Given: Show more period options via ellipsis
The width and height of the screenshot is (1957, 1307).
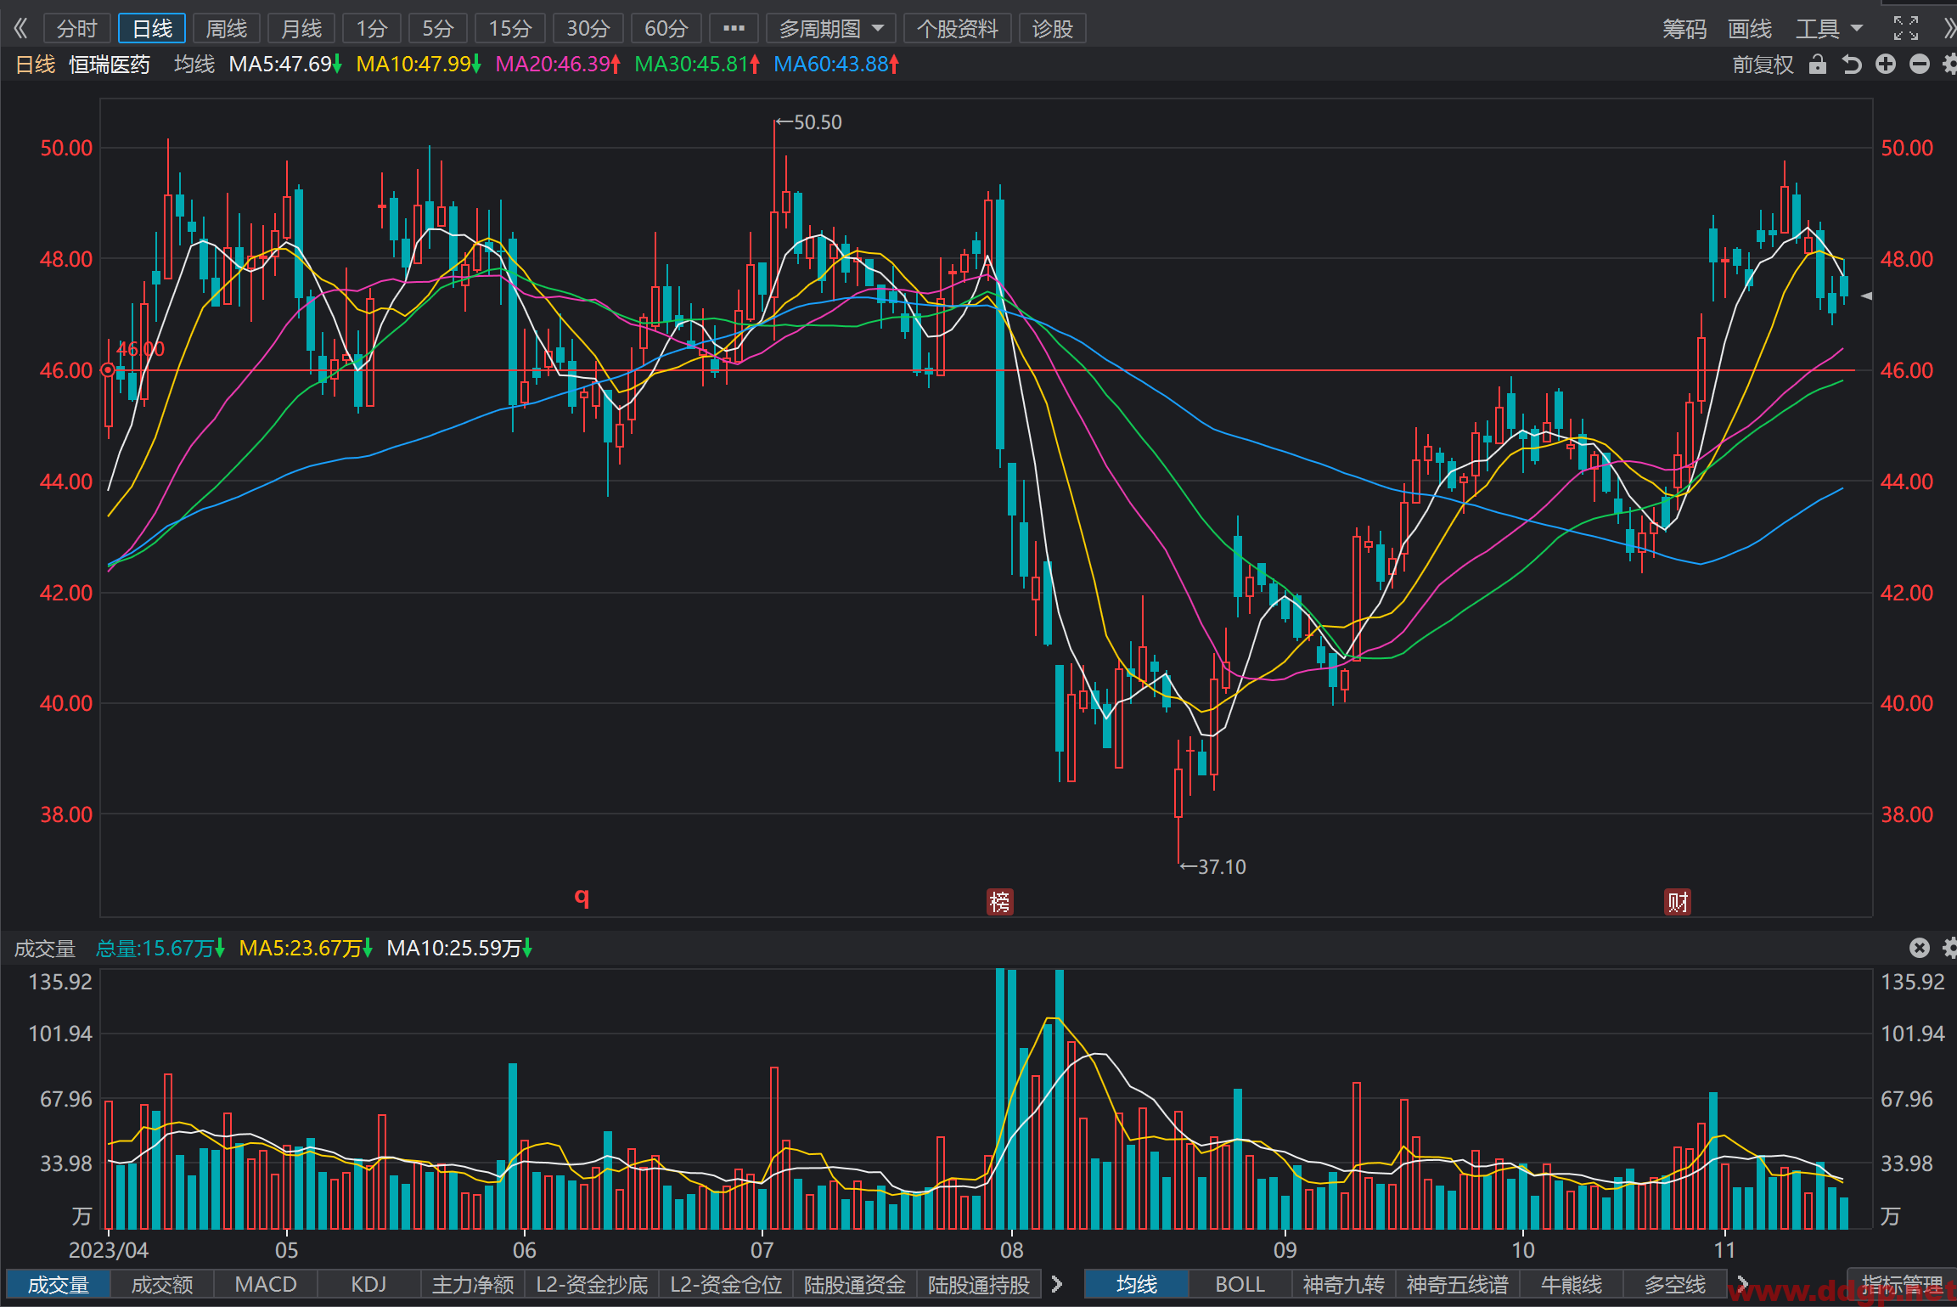Looking at the screenshot, I should click(734, 29).
